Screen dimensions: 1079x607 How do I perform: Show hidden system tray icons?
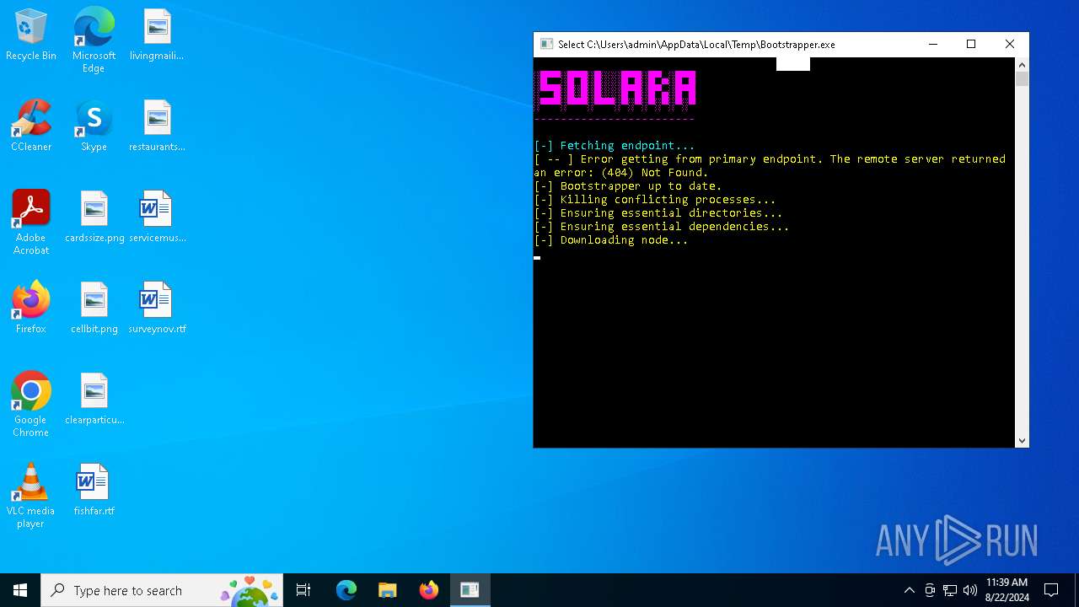tap(909, 590)
